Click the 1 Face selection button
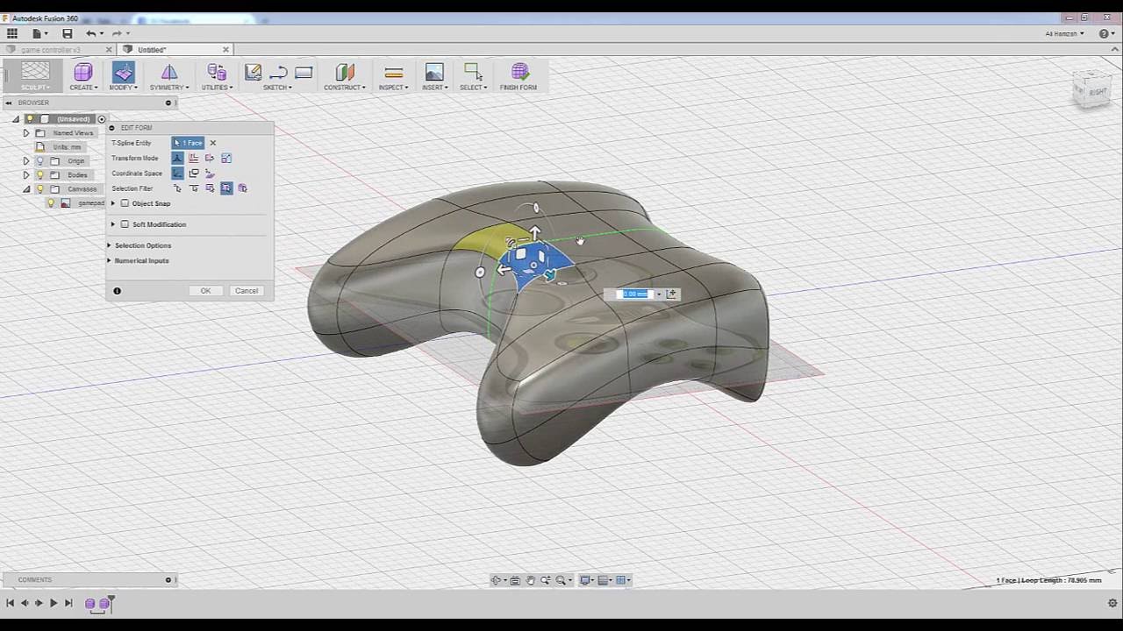This screenshot has width=1123, height=631. [188, 143]
